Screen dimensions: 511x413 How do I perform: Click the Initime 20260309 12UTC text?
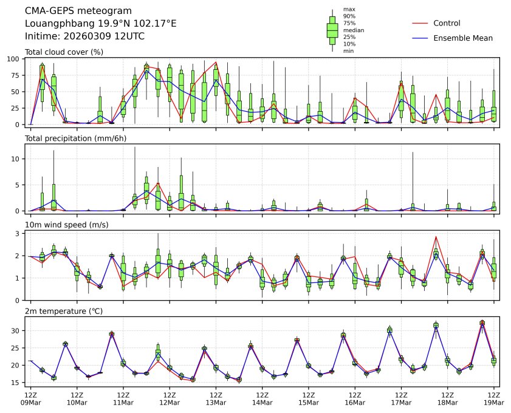84,36
